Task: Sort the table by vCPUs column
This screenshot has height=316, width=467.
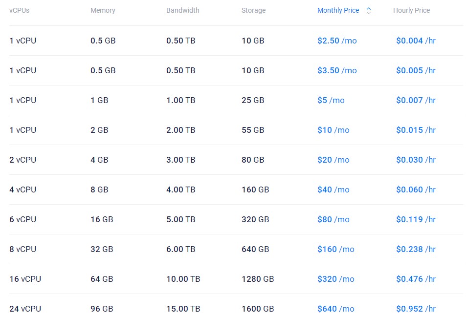Action: 20,10
